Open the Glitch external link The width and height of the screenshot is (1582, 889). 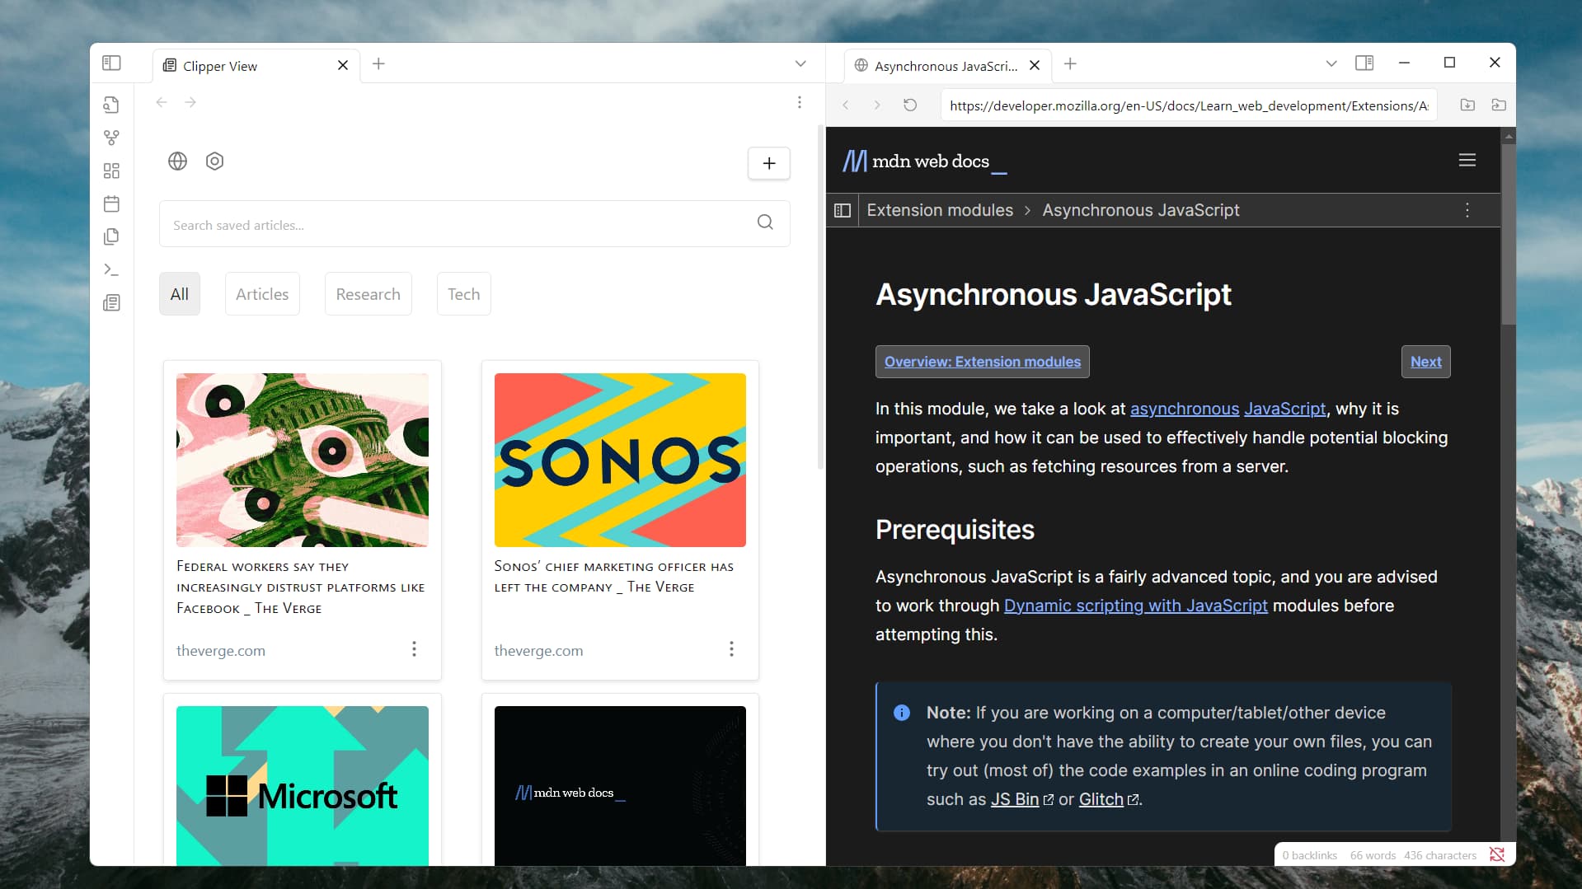[x=1109, y=799]
